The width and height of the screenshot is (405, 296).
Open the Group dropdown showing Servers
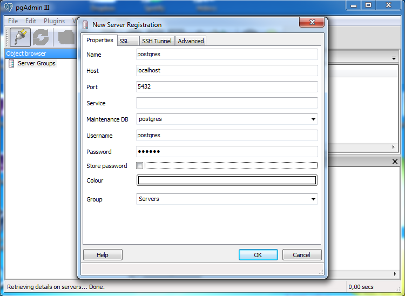click(x=313, y=199)
